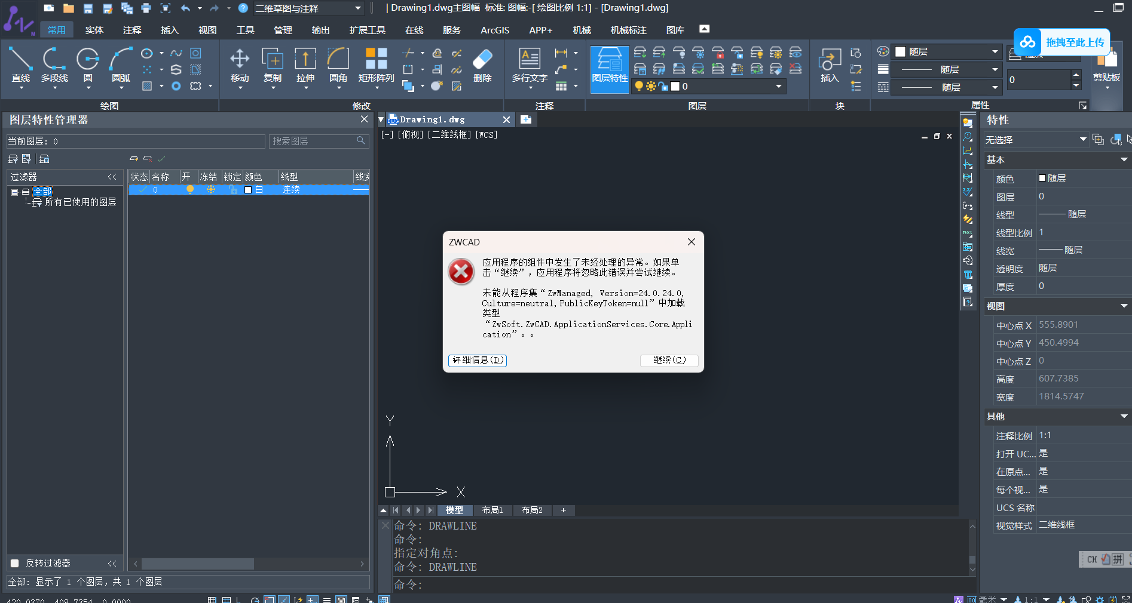Open the layer dropdown showing 0 in the ribbon
Viewport: 1132px width, 603px height.
pyautogui.click(x=708, y=86)
